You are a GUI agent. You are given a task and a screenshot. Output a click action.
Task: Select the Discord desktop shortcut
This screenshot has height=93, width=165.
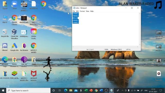coord(5,47)
